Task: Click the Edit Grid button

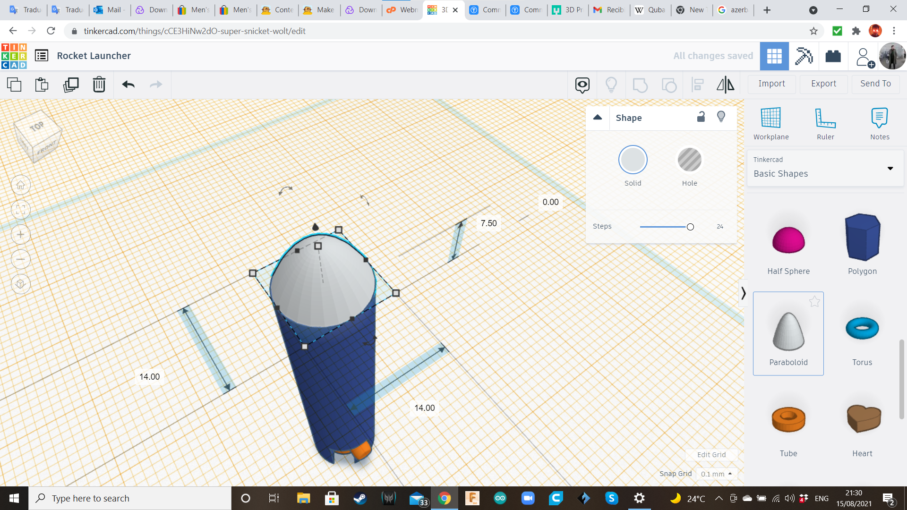Action: pos(711,455)
